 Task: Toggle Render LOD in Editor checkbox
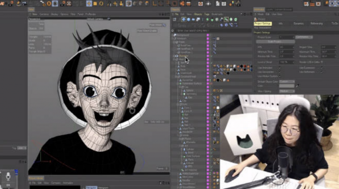coord(322,62)
